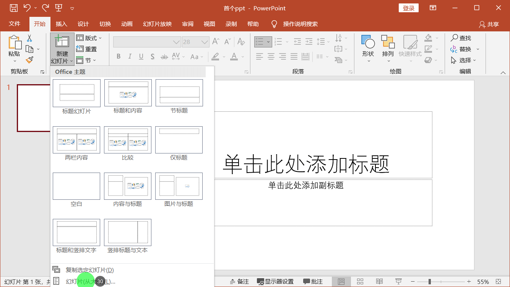The width and height of the screenshot is (510, 287).
Task: Toggle Underline formatting
Action: (141, 57)
